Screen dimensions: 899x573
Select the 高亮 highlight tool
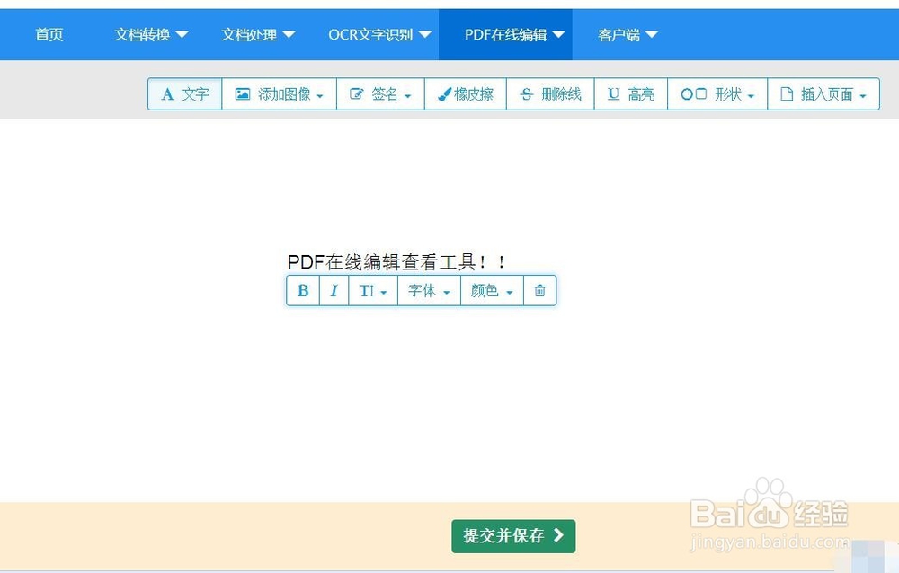coord(631,94)
